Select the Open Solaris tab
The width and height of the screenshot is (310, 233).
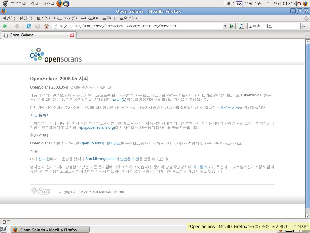(x=38, y=35)
